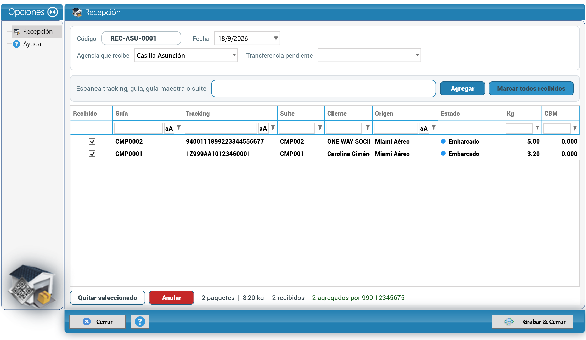Screen dimensions: 586x340
Task: Click the filter funnel icon for Suite column
Action: (x=320, y=128)
